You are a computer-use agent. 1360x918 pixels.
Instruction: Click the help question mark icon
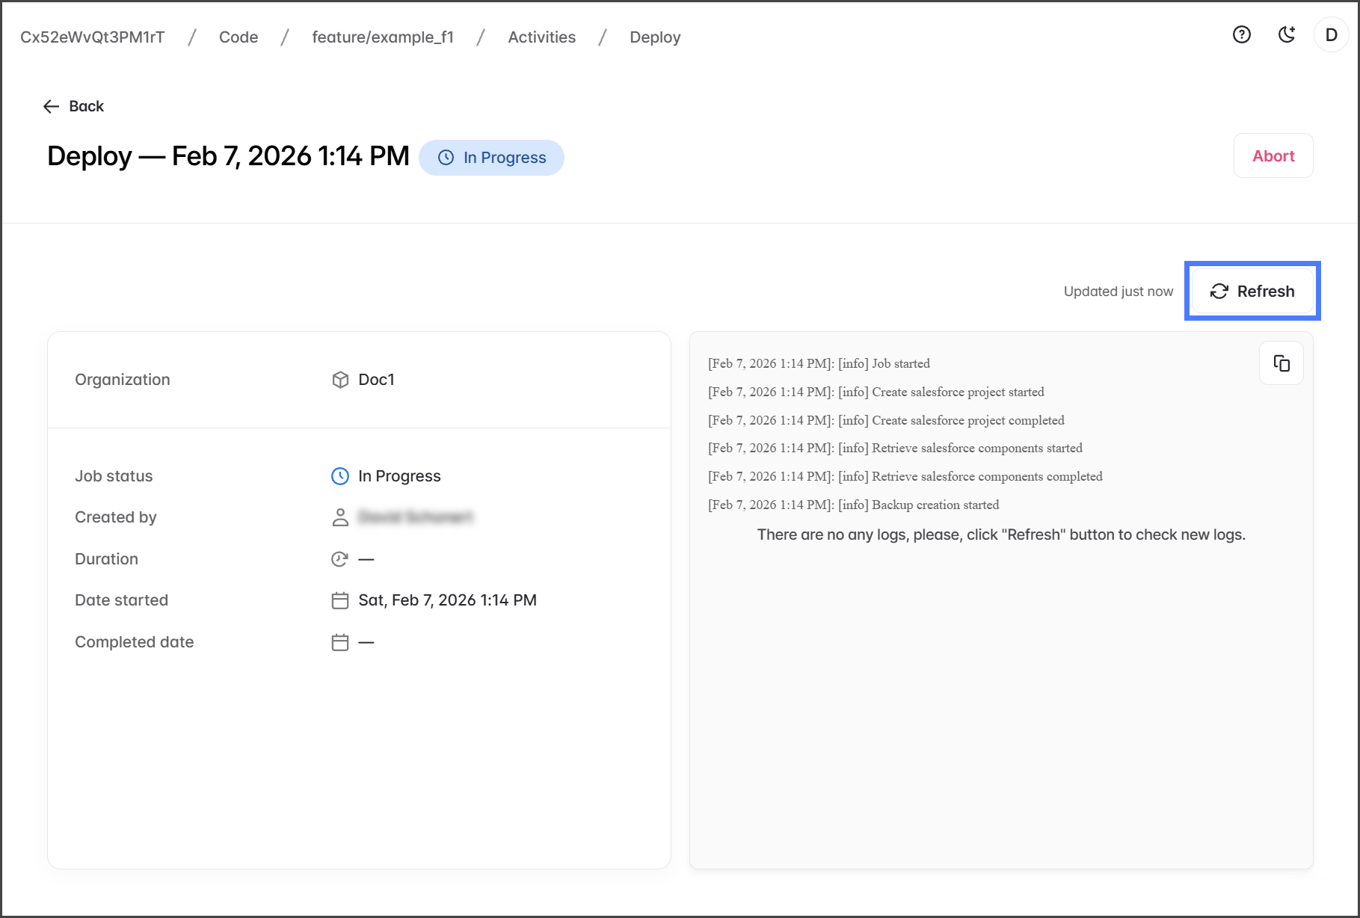tap(1241, 34)
